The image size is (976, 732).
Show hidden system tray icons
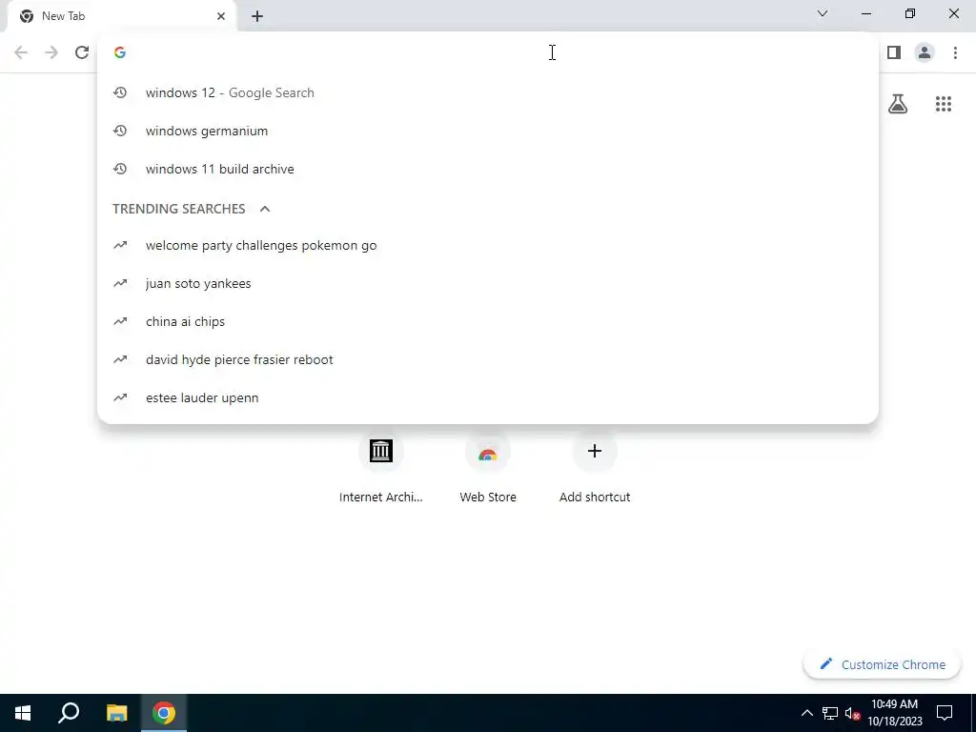coord(806,713)
